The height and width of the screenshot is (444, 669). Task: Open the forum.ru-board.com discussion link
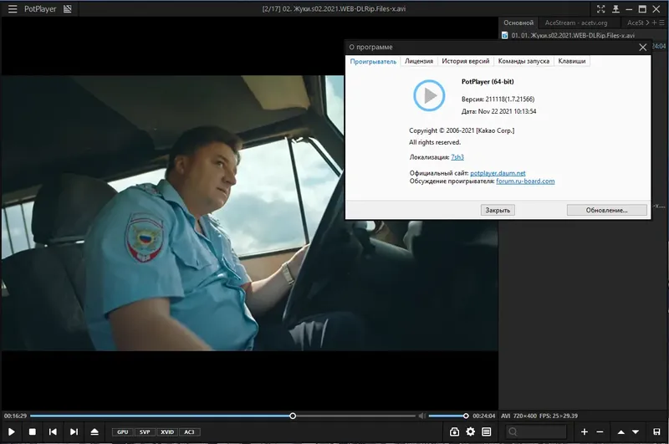pyautogui.click(x=525, y=181)
